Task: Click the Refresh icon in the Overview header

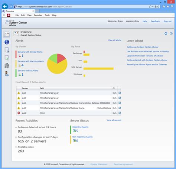Action: click(166, 33)
